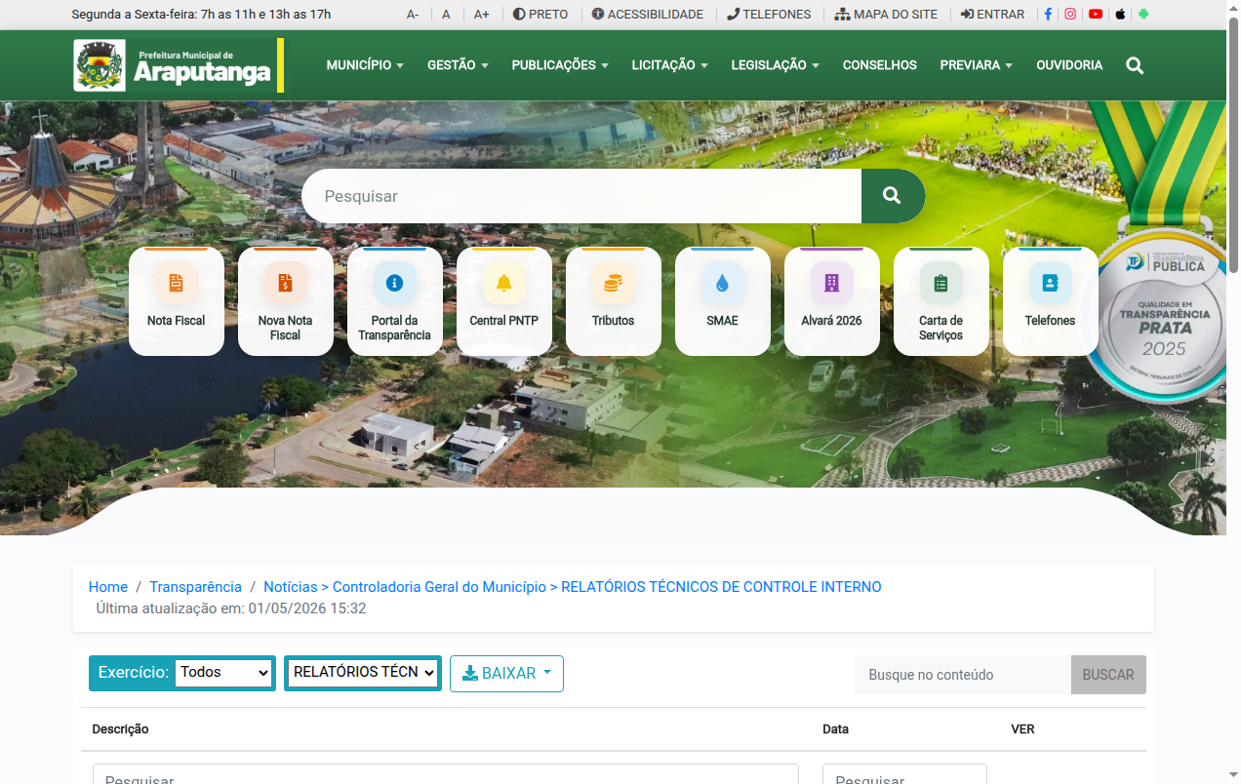This screenshot has height=784, width=1241.
Task: Open the Nota Fiscal shortcut
Action: pyautogui.click(x=177, y=301)
